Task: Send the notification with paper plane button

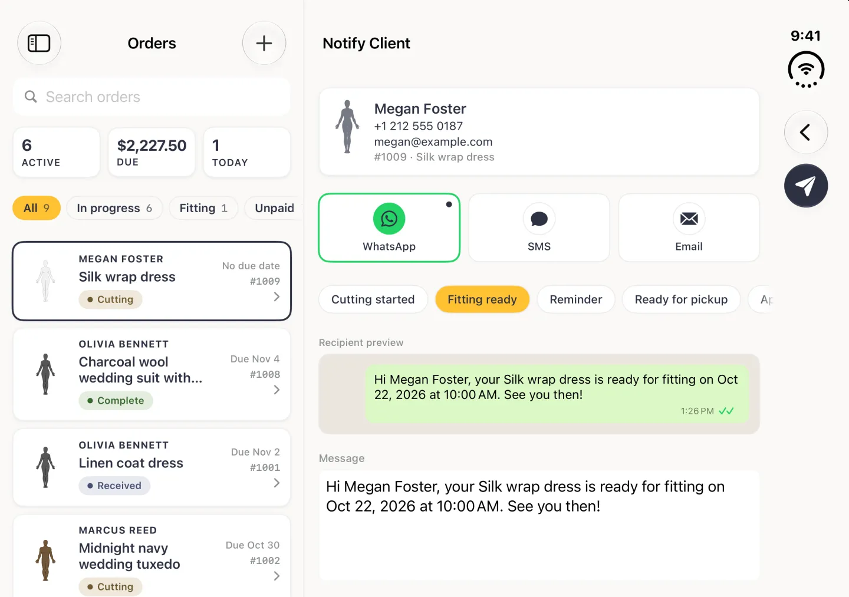Action: click(x=806, y=186)
